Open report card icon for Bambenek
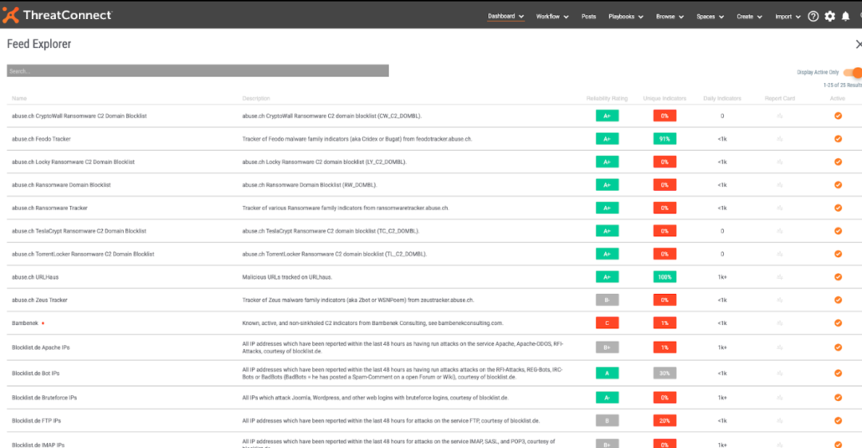Viewport: 862px width, 448px height. (779, 323)
